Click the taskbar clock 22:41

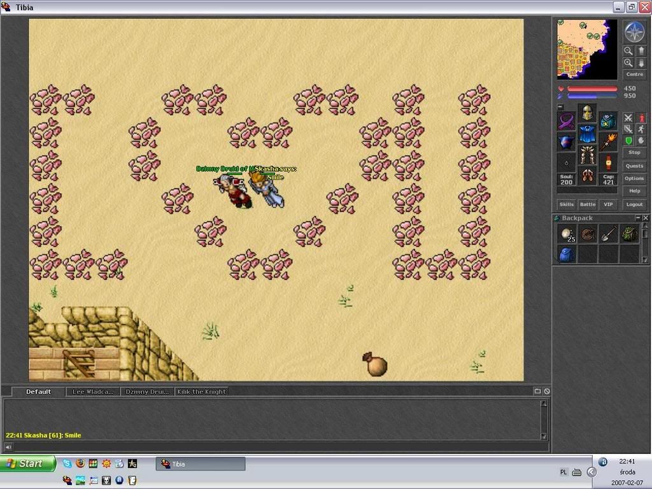tap(627, 461)
